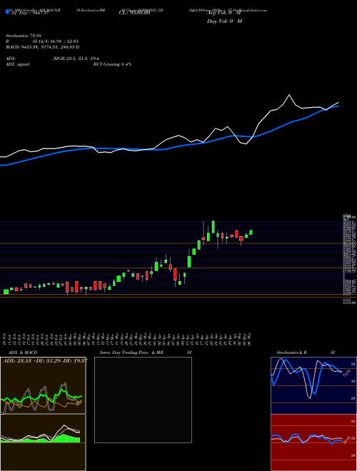357x471 pixels.
Task: Open the red RSI mini chart
Action: 313,442
